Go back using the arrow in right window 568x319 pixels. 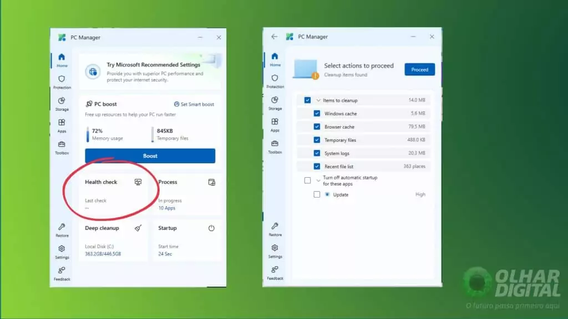[274, 37]
